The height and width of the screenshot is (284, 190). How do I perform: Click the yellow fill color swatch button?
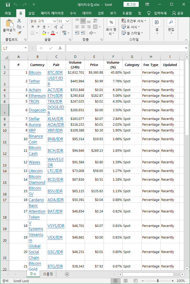pos(44,33)
